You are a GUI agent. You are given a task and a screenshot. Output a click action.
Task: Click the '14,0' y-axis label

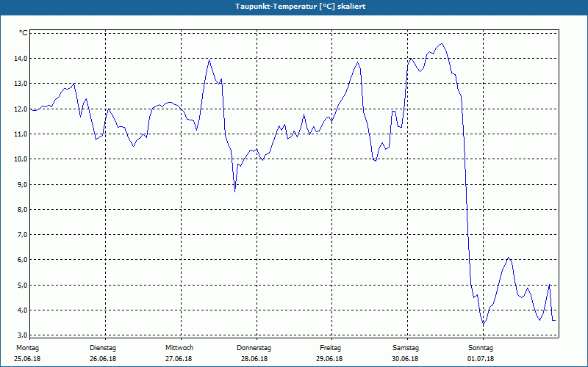tap(21, 59)
